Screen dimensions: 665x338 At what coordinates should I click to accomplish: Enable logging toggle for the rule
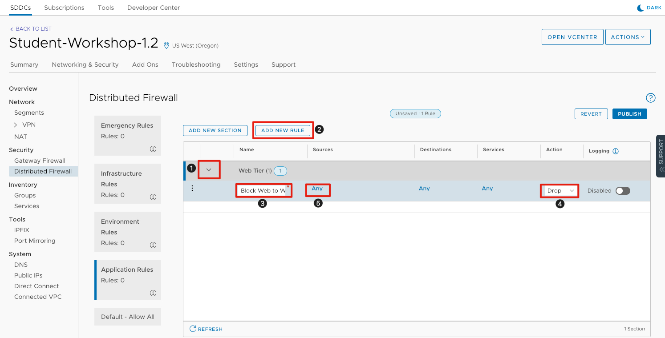[623, 191]
